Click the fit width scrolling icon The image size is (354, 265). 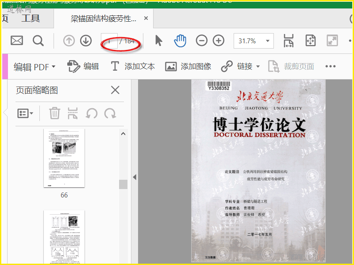coord(289,41)
